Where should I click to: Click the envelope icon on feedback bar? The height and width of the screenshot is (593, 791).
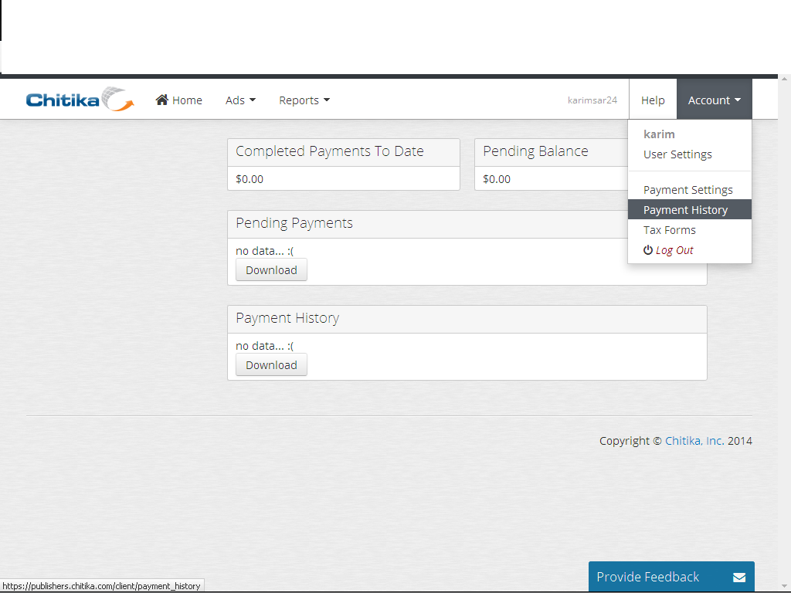[738, 578]
